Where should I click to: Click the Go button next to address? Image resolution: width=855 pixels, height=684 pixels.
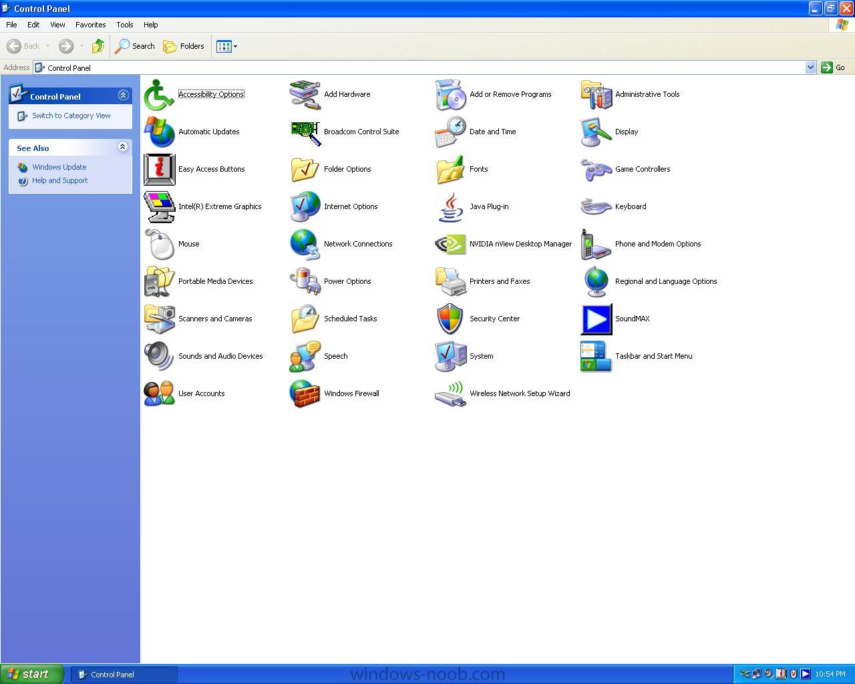pos(834,67)
